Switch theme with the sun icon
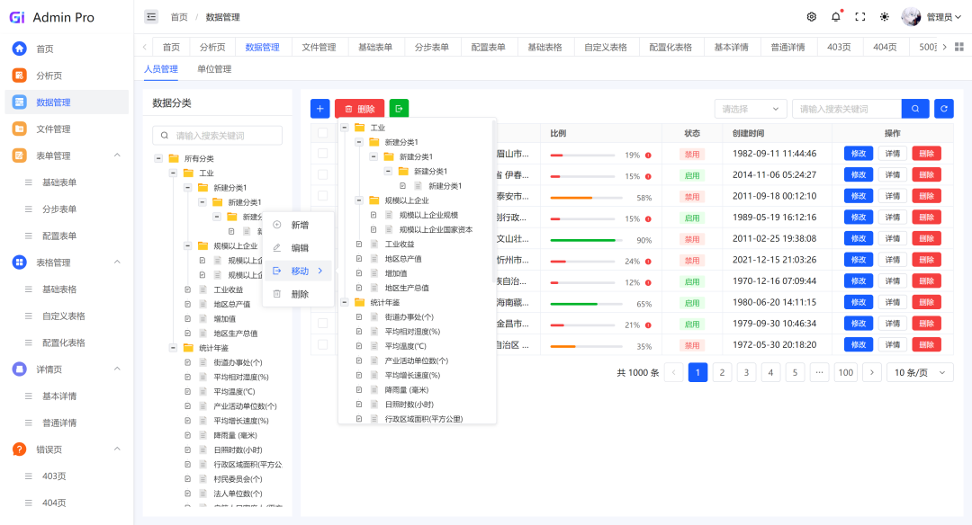The height and width of the screenshot is (525, 972). click(884, 17)
